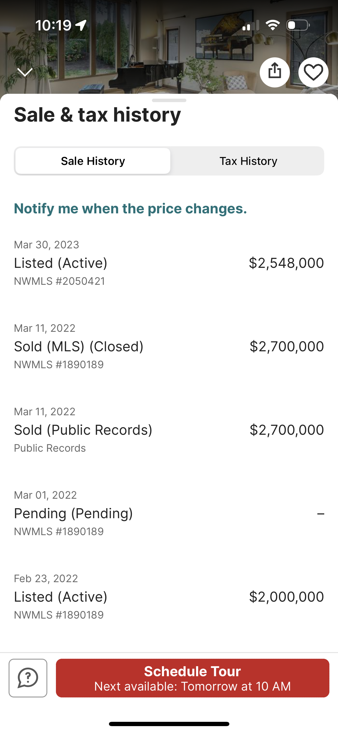The height and width of the screenshot is (733, 338).
Task: Tap the Wi-Fi status icon
Action: click(x=273, y=25)
